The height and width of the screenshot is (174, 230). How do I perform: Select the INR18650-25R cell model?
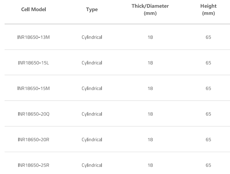pos(33,165)
